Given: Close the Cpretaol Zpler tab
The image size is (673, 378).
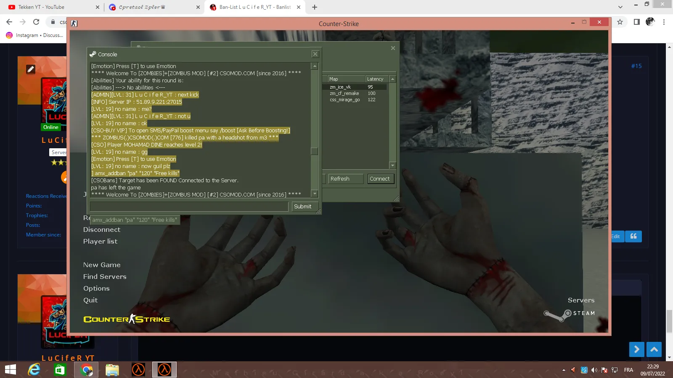Looking at the screenshot, I should tap(198, 7).
